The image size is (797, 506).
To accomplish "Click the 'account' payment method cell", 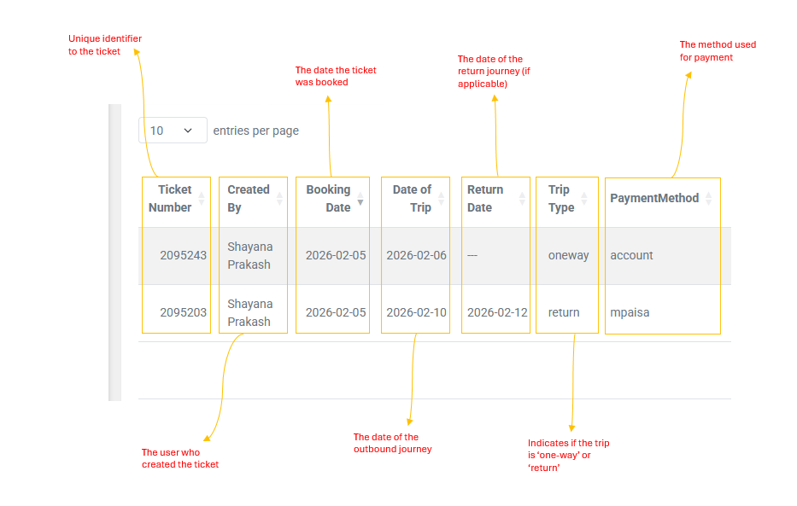I will click(x=631, y=255).
